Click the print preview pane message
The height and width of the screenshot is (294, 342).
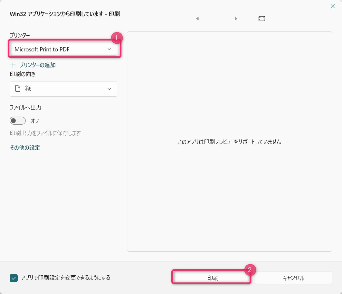229,142
